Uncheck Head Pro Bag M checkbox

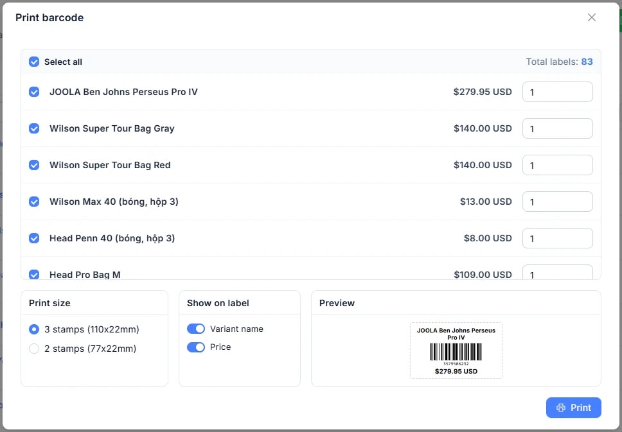point(34,274)
